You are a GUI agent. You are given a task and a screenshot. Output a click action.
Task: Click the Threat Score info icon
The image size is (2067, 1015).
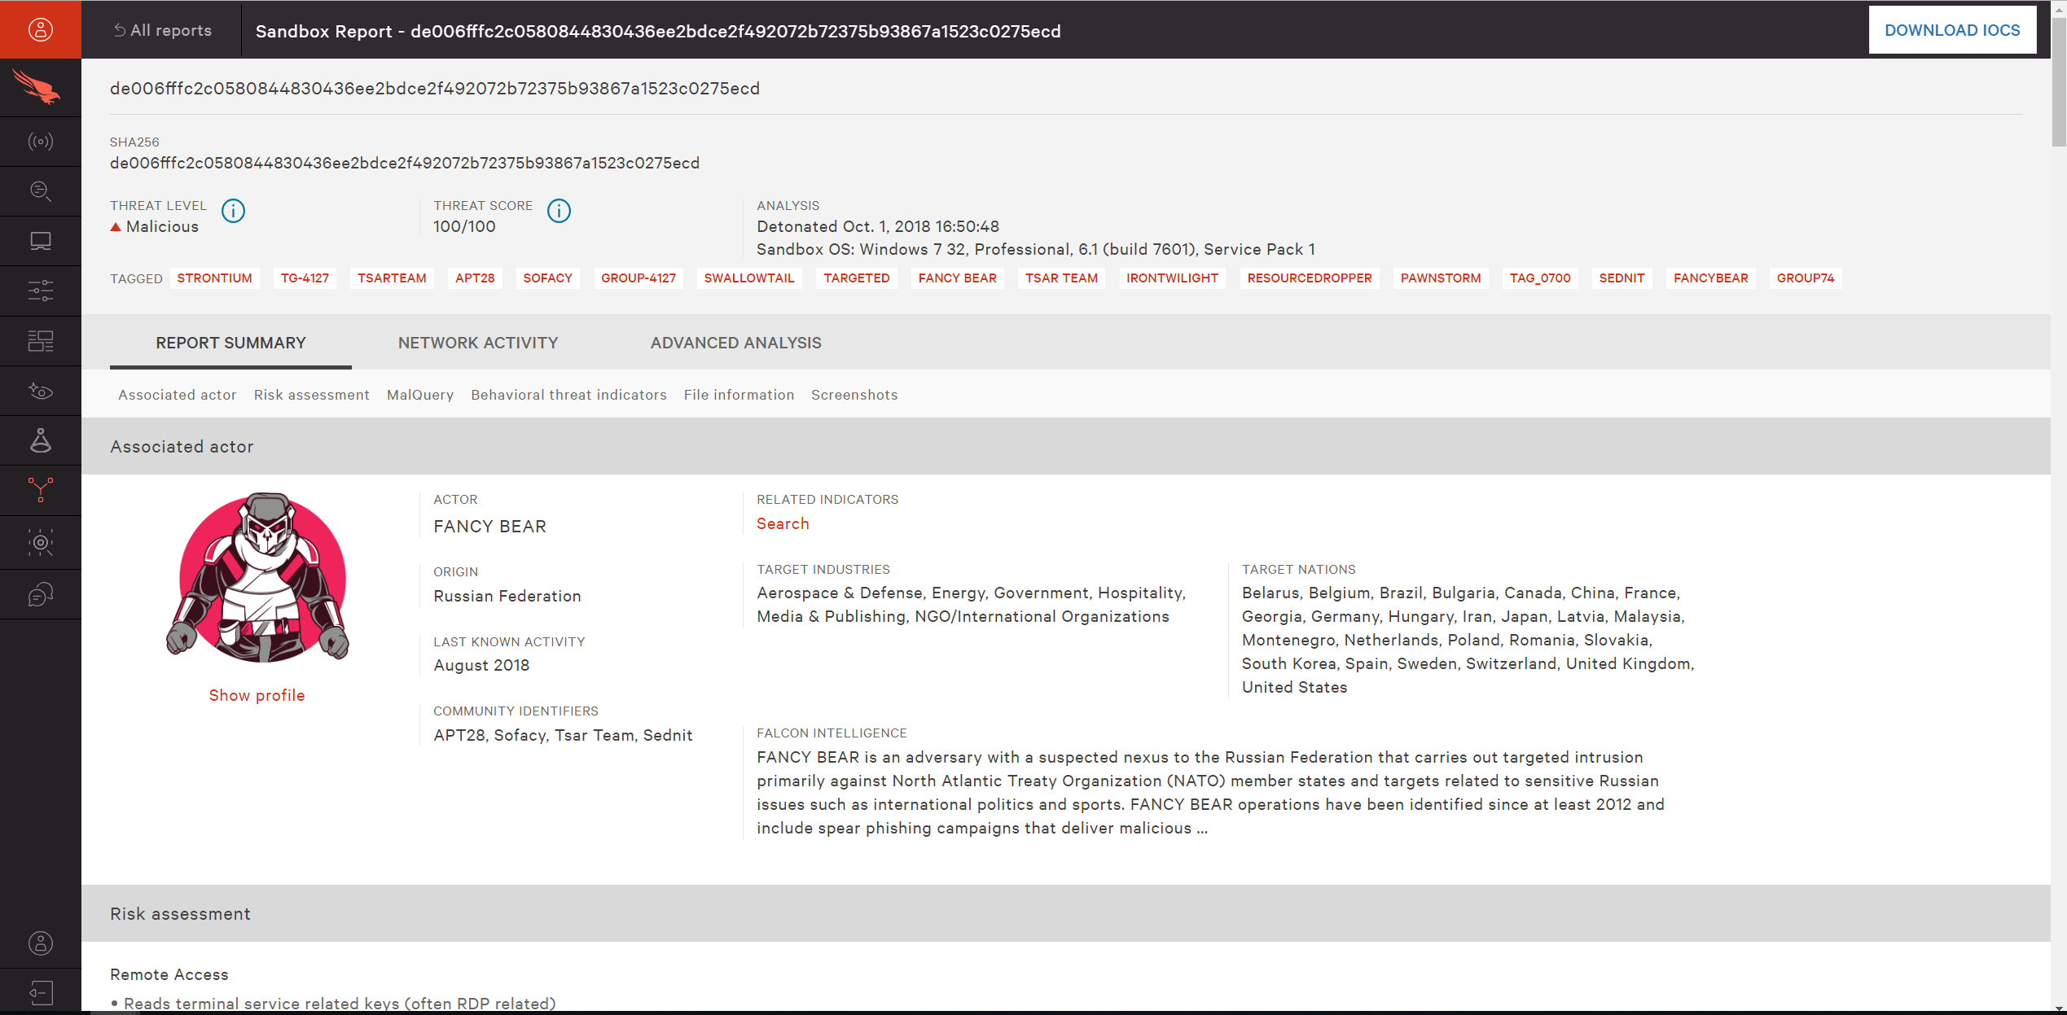559,212
